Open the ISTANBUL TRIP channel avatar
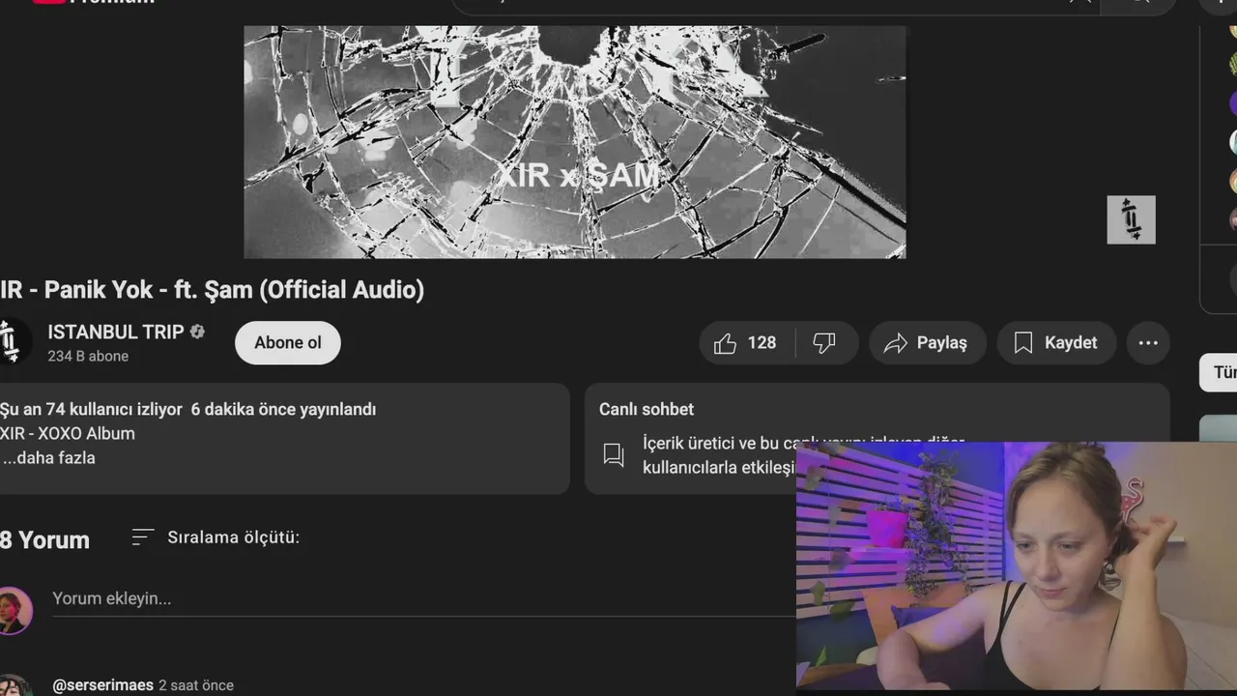Screen dimensions: 1237x696 (x=13, y=342)
